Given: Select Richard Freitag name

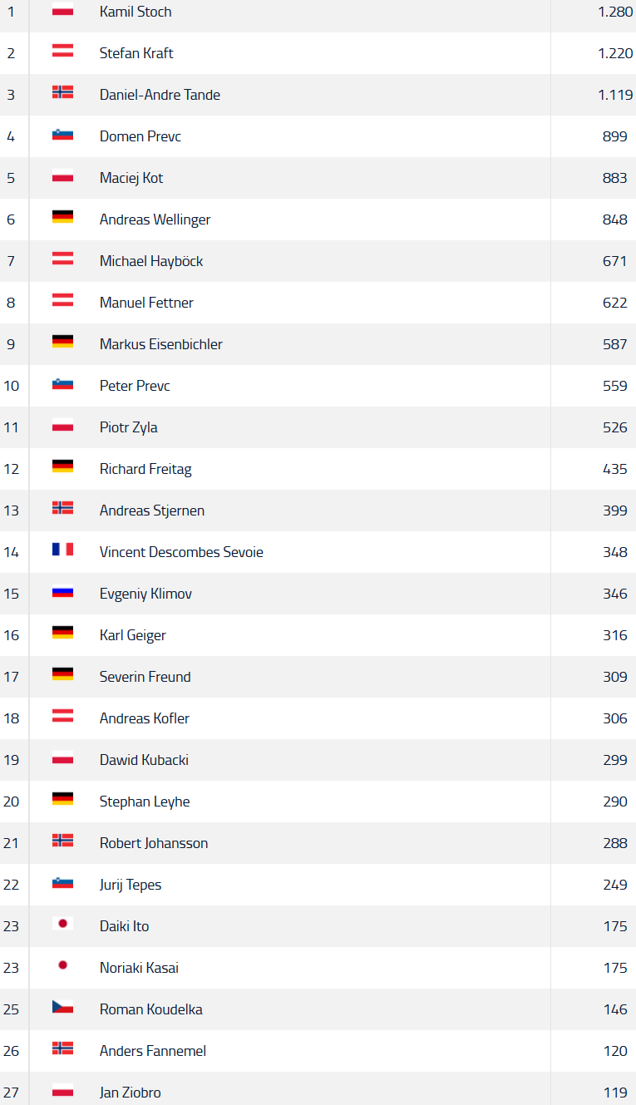Looking at the screenshot, I should tap(145, 469).
